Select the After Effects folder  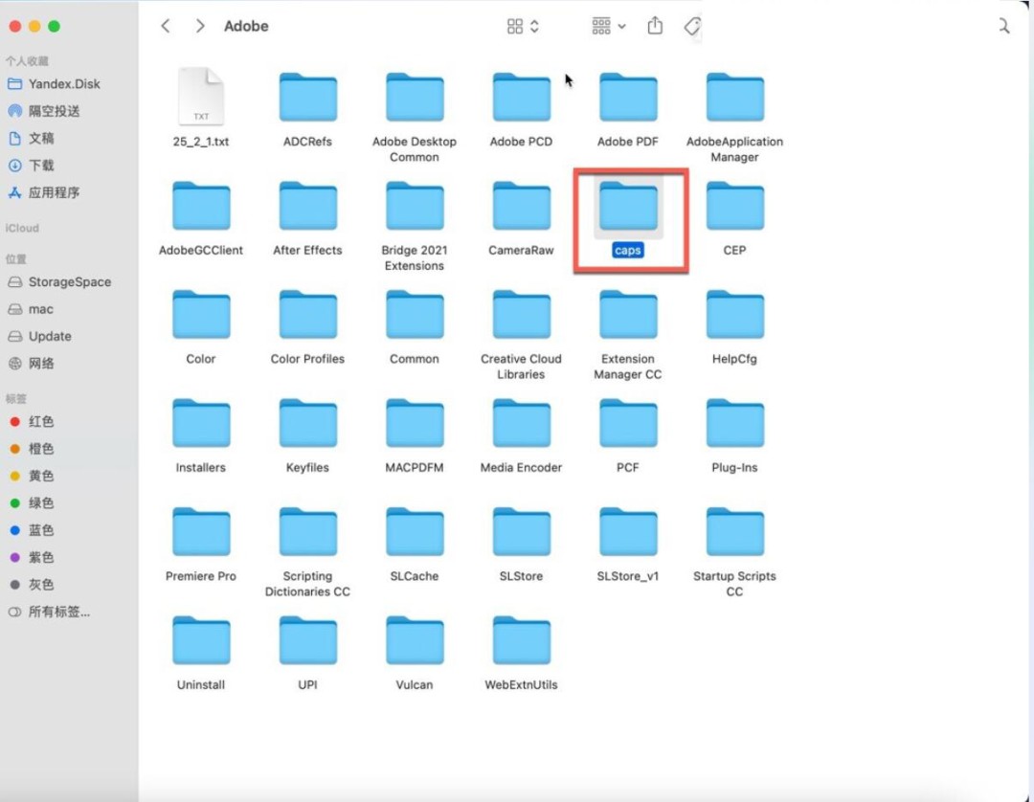[x=307, y=208]
